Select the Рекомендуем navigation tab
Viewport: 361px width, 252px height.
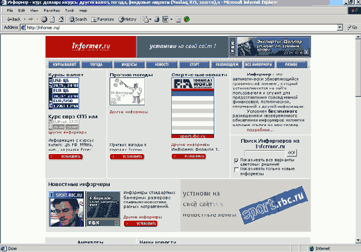tap(226, 65)
